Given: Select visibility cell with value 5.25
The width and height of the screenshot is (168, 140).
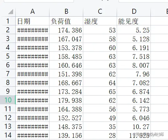Looking at the screenshot, I should click(134, 30).
